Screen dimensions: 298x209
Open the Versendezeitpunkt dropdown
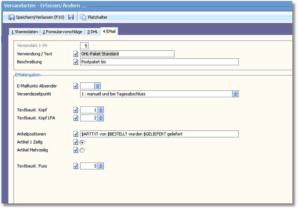point(235,94)
